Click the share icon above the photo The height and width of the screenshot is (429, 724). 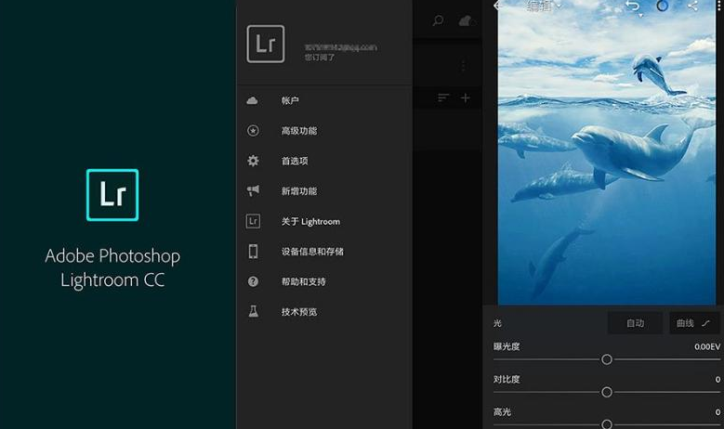pos(692,6)
